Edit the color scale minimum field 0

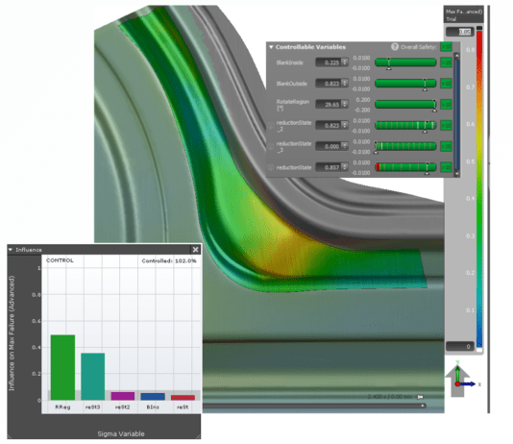tap(459, 346)
